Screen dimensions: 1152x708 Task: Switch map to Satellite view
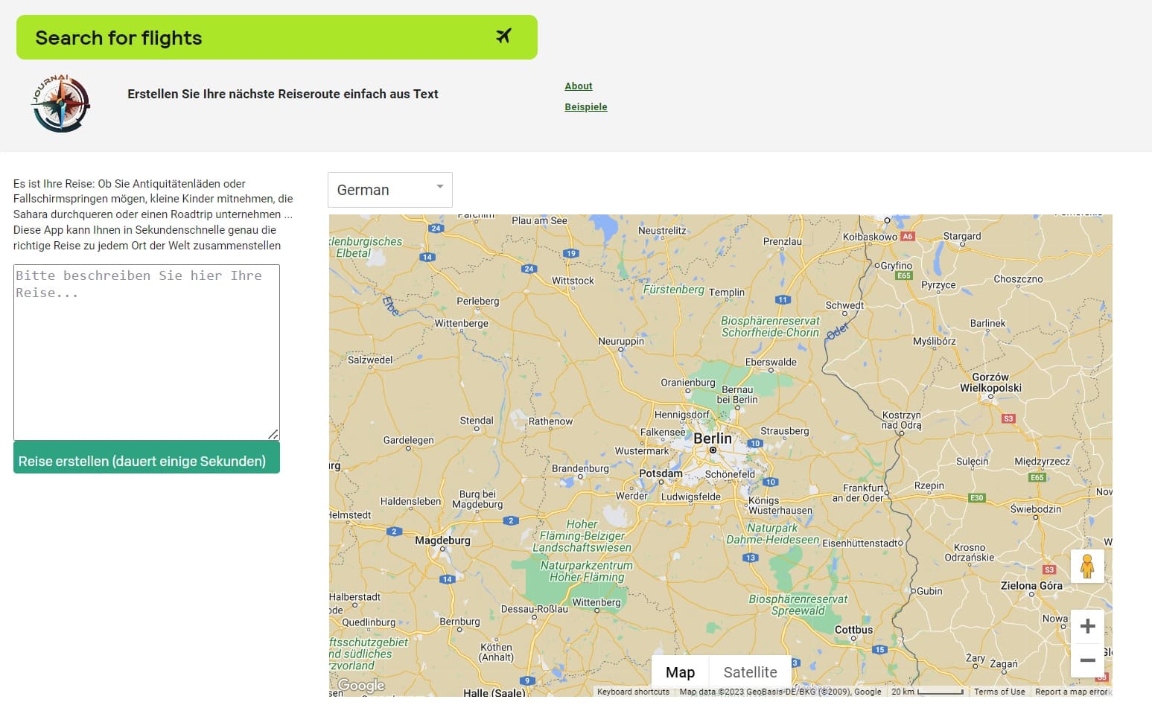pos(750,672)
